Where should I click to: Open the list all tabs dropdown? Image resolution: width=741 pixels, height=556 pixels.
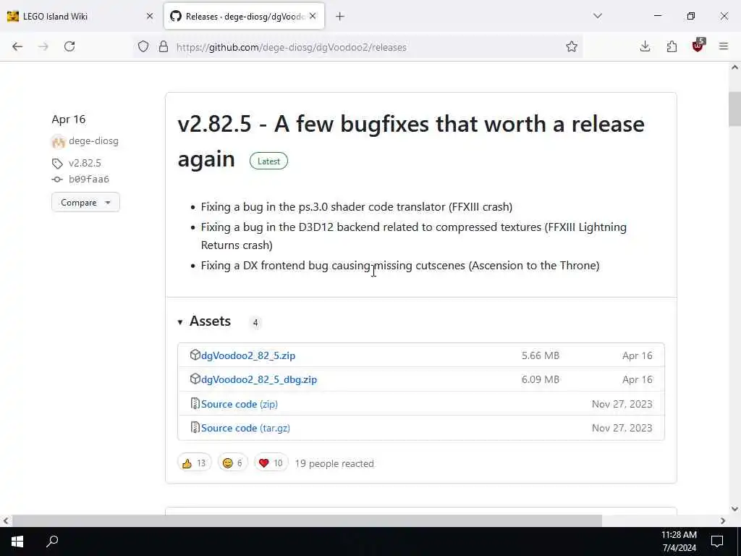[x=598, y=16]
